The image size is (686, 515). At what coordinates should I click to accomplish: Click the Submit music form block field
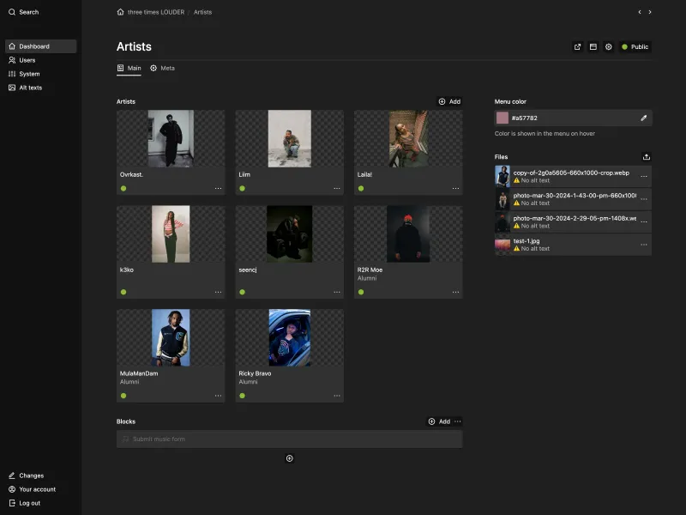pyautogui.click(x=289, y=439)
